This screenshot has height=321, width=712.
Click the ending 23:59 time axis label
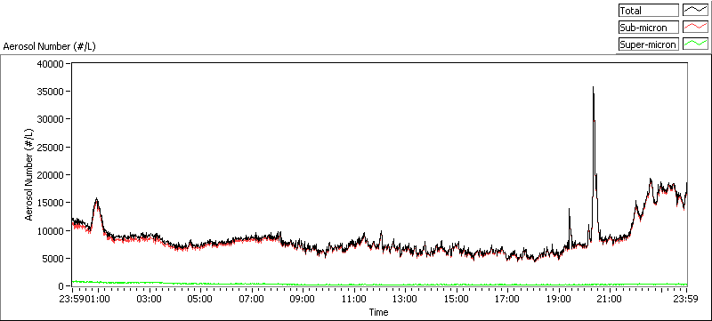pos(686,299)
